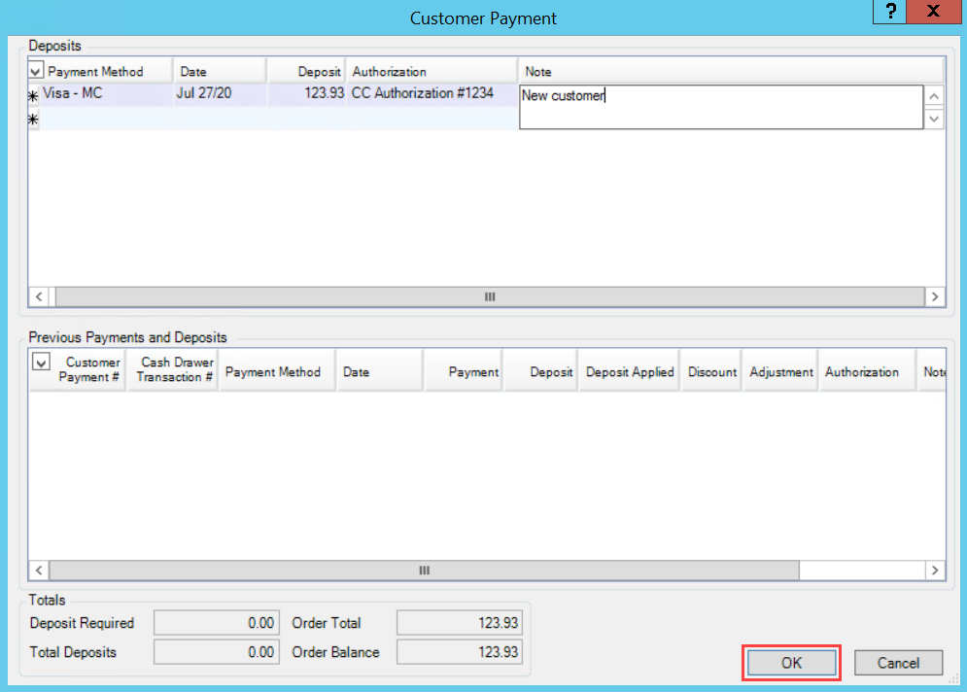
Task: Click the OK button
Action: coord(791,663)
